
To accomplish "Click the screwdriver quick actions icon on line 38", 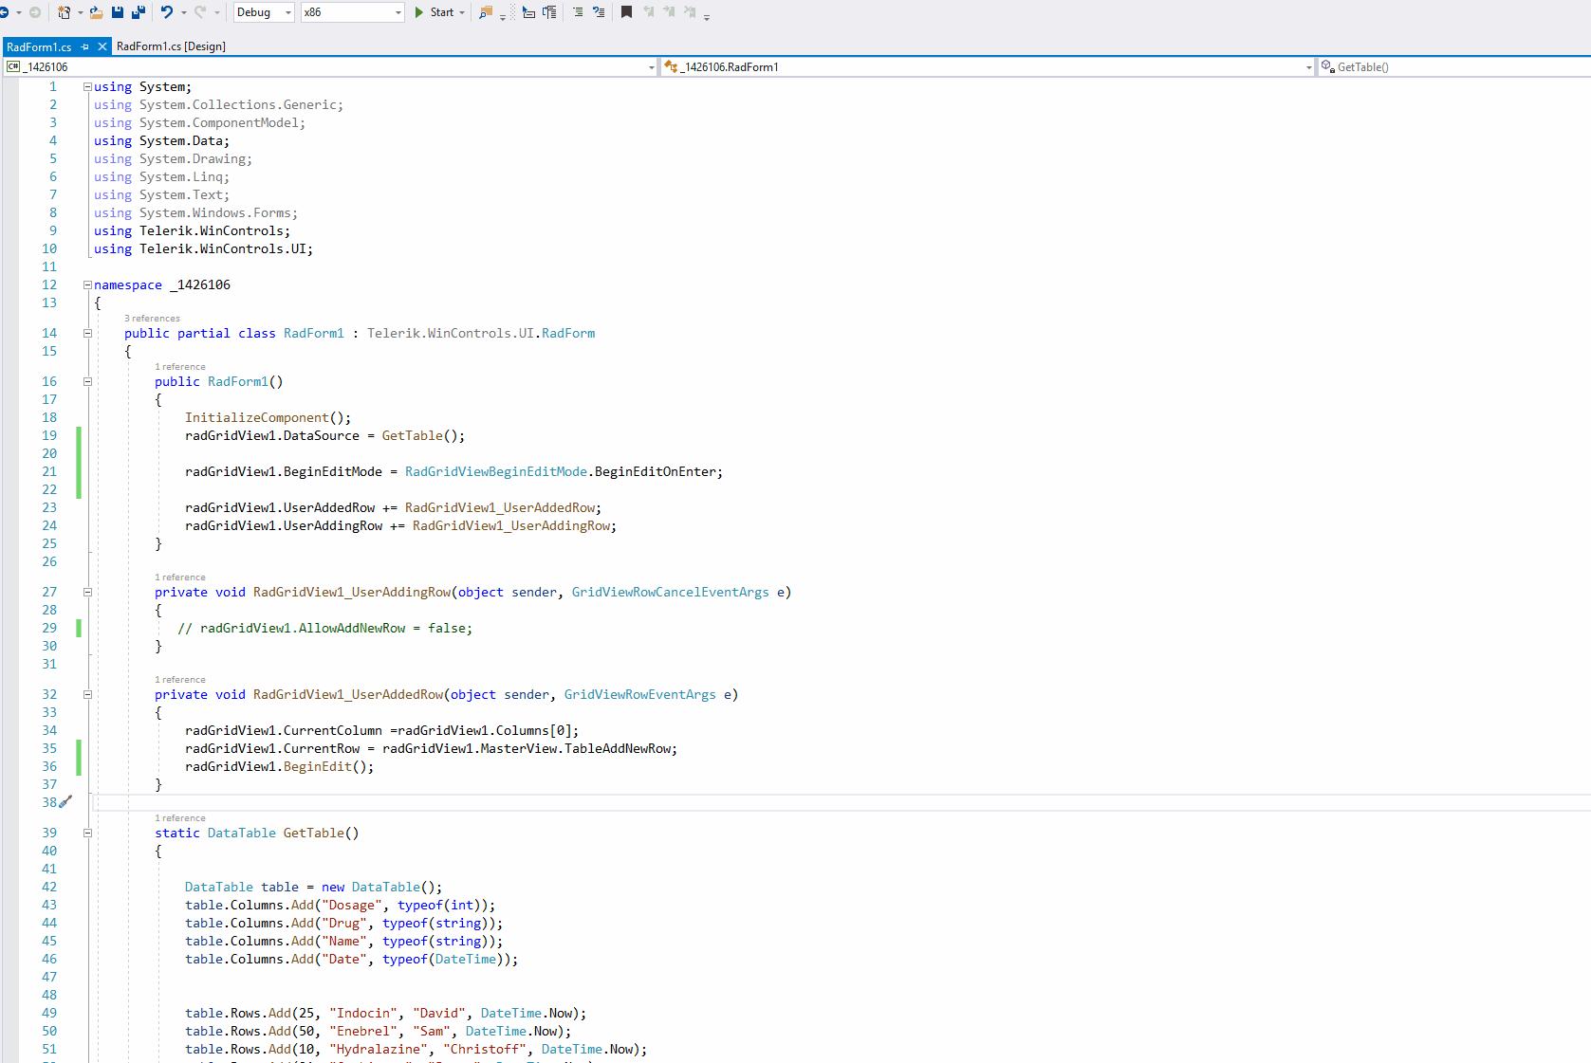I will (x=65, y=802).
